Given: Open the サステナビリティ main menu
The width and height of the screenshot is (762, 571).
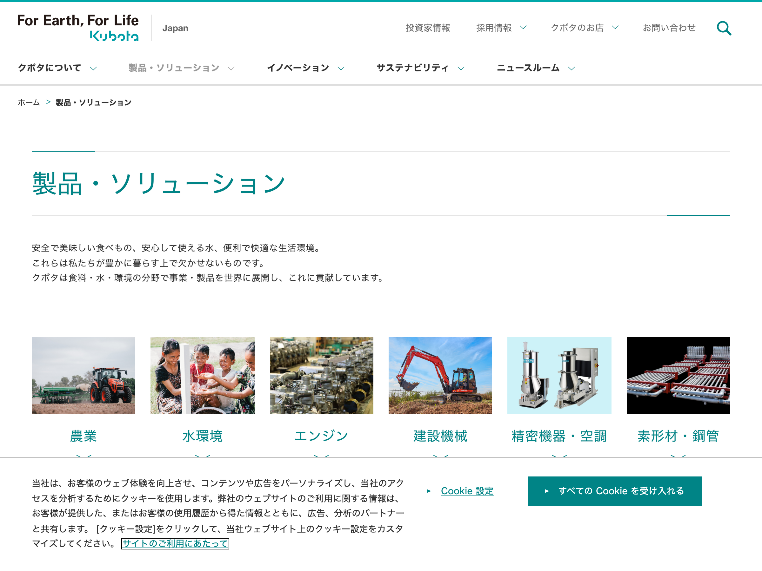Looking at the screenshot, I should pyautogui.click(x=413, y=68).
